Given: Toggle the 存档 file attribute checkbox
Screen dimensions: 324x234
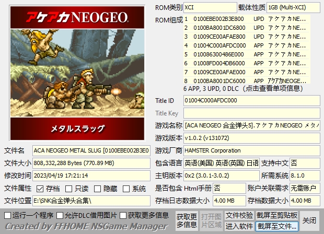Looking at the screenshot, I should (41, 189).
